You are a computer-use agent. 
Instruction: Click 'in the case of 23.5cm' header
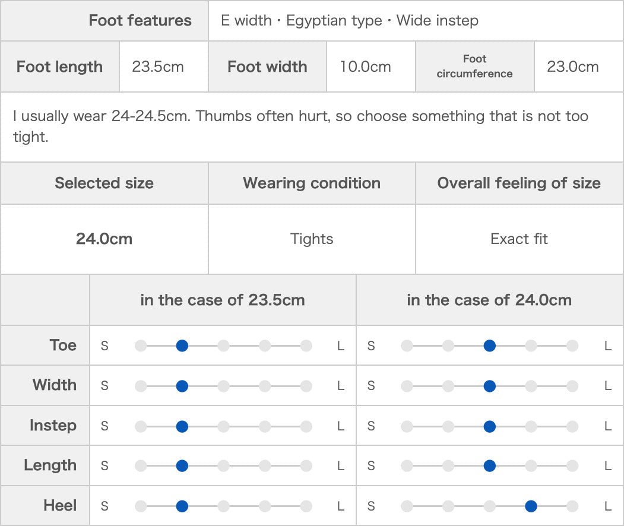click(x=223, y=300)
